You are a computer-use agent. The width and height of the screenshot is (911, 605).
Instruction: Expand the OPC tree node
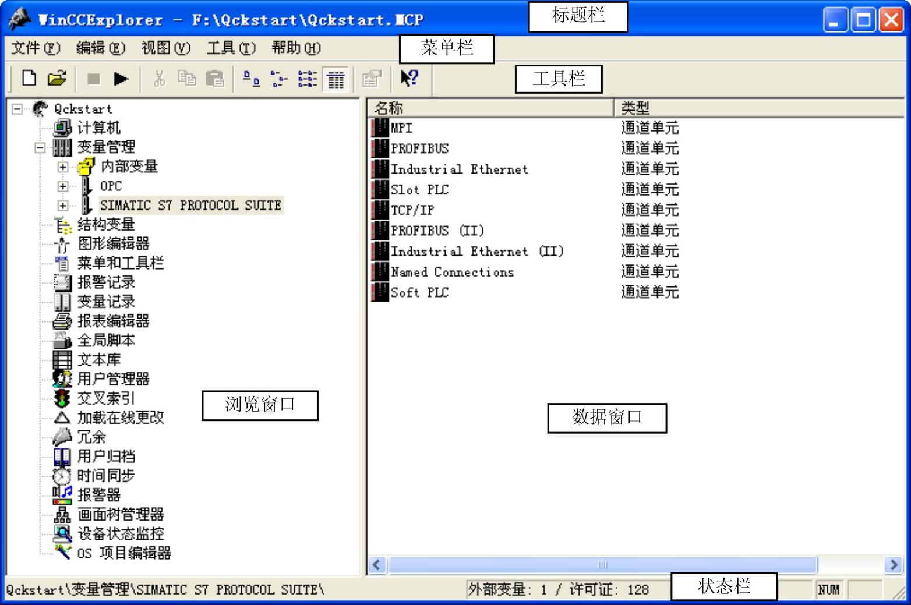click(63, 186)
